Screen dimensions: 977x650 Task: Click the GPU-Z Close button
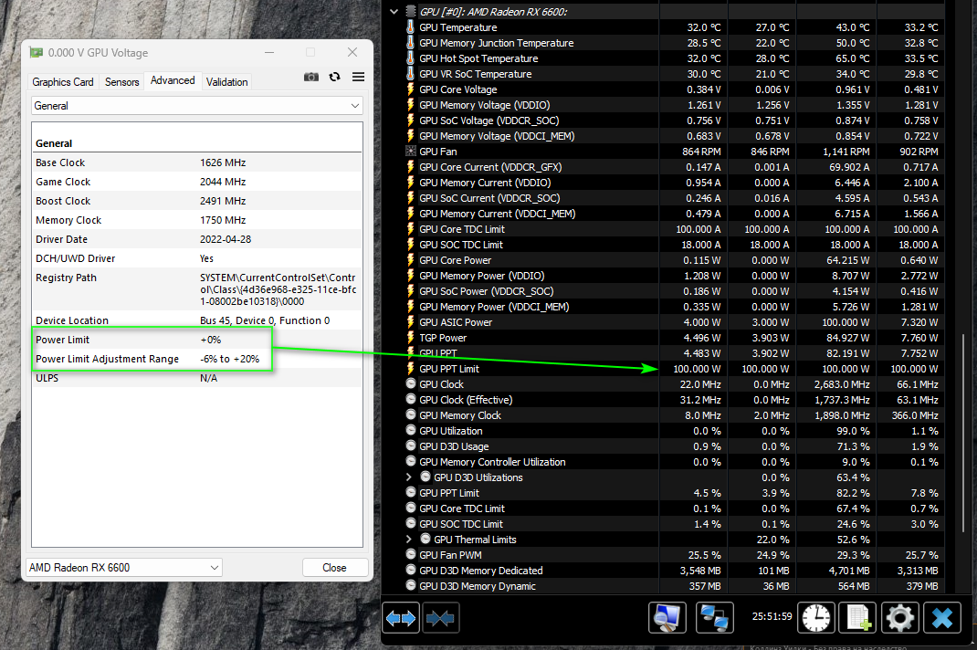(x=334, y=568)
